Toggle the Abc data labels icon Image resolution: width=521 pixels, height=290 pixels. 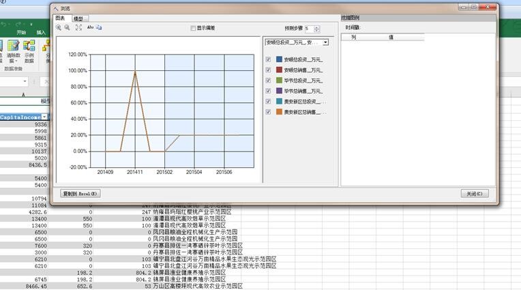tap(90, 28)
